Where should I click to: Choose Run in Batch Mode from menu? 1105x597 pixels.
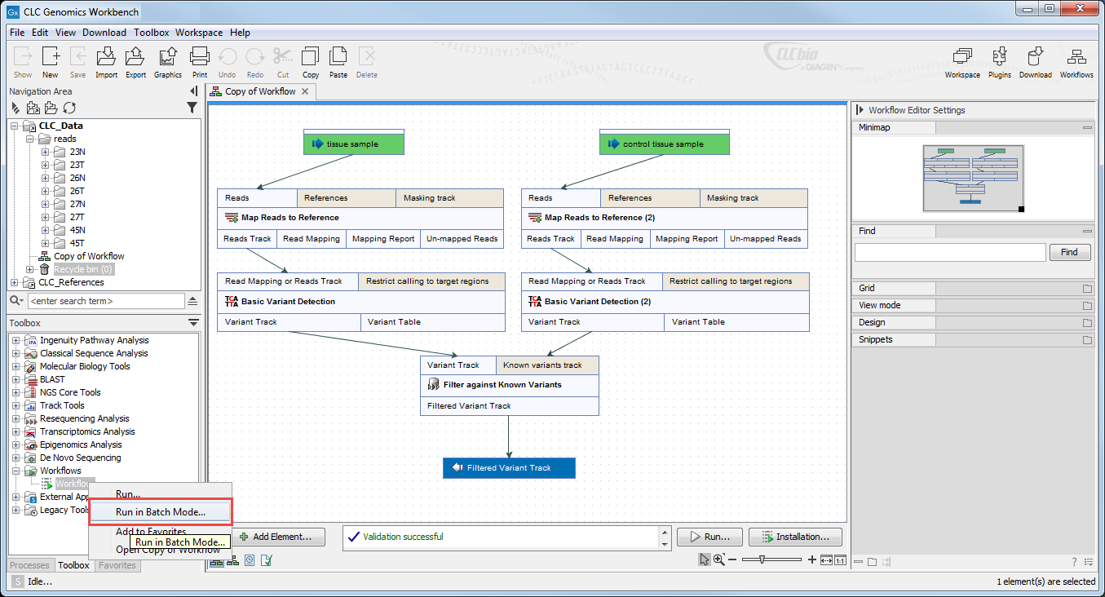coord(160,511)
